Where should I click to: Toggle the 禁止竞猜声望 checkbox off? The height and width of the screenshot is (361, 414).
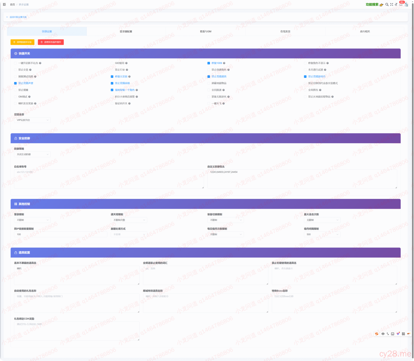point(15,83)
